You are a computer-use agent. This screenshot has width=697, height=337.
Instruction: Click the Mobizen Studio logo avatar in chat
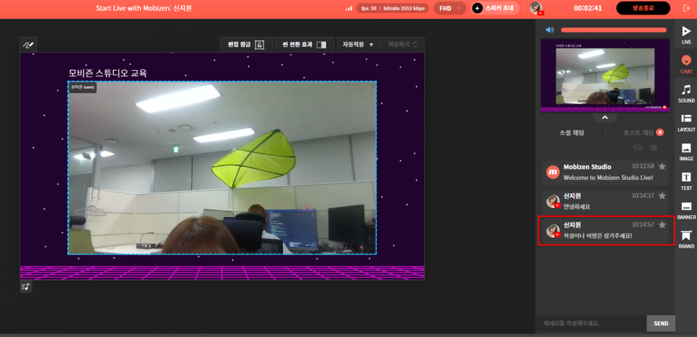point(553,172)
